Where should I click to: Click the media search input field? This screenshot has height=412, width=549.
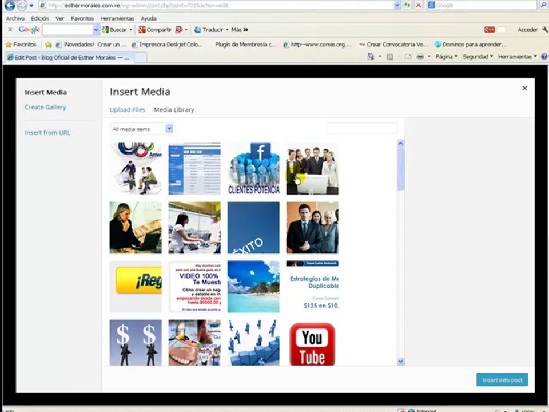tap(361, 129)
